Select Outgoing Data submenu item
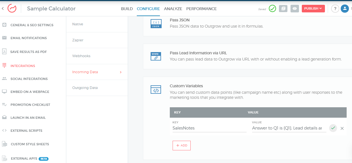This screenshot has height=163, width=352. (85, 88)
